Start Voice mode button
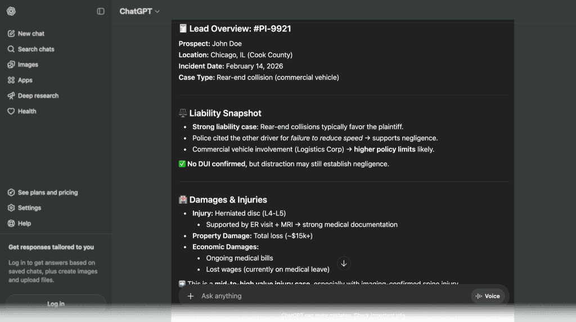This screenshot has width=576, height=322. point(488,296)
